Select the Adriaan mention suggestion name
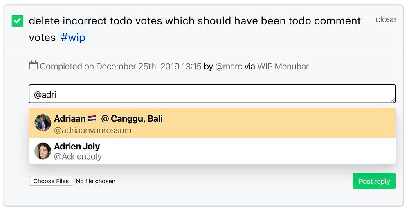Screen dimensions: 409x211 (70, 119)
